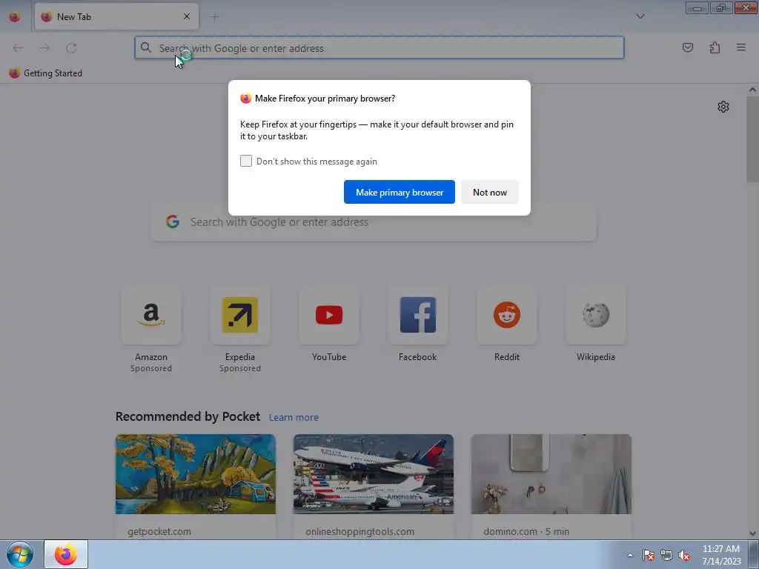This screenshot has height=569, width=759.
Task: Click the getpocket.com source text
Action: coord(159,531)
